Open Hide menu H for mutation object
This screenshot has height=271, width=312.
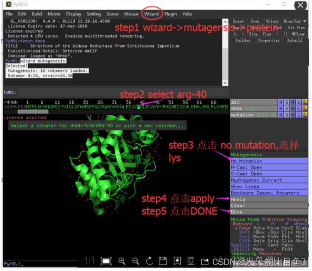(293, 115)
